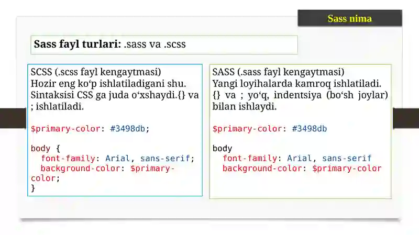Screen dimensions: 419x235
Task: Click the dark bar on right slide edge
Action: [406, 118]
